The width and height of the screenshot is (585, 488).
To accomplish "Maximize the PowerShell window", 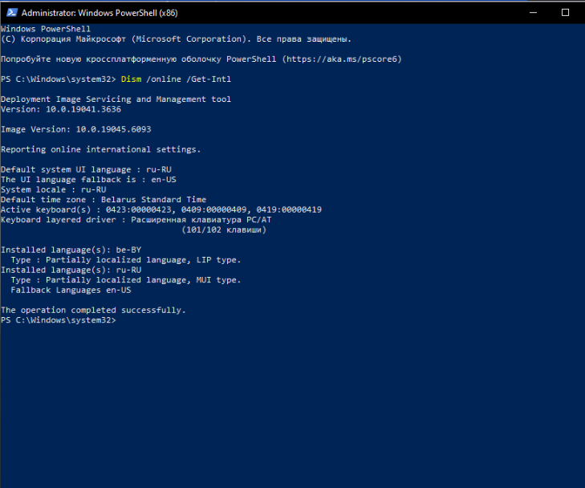I will tap(565, 13).
